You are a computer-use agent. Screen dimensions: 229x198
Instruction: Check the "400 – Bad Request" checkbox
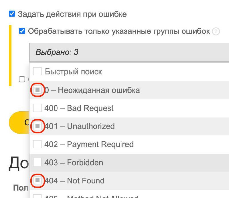(37, 108)
